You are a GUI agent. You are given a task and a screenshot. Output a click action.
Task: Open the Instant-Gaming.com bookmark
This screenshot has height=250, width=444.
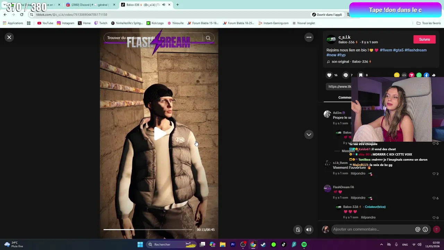(x=273, y=23)
